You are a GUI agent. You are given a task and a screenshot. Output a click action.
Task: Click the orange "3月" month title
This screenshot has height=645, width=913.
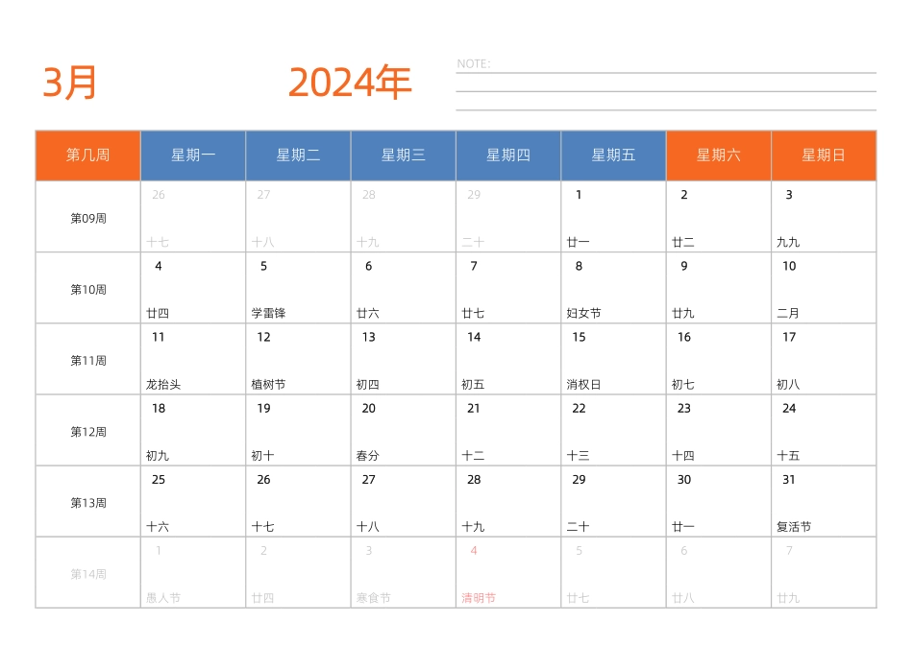coord(69,83)
